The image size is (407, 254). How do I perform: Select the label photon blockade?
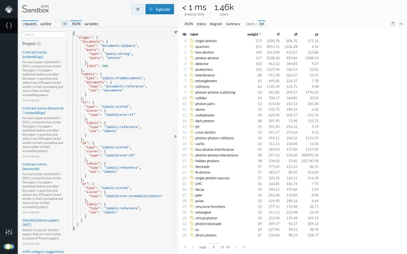pyautogui.click(x=208, y=224)
